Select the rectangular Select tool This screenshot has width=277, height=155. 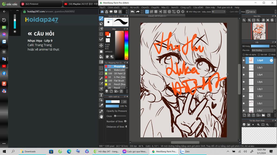(101, 68)
